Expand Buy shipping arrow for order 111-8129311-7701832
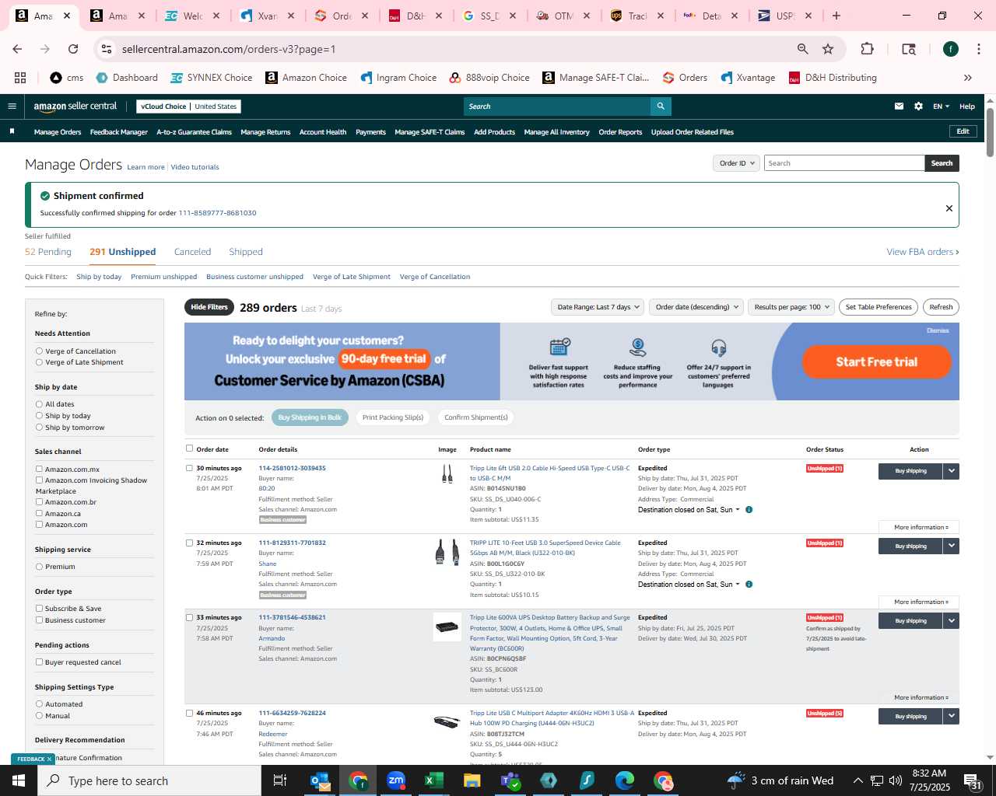Viewport: 996px width, 796px height. tap(951, 546)
